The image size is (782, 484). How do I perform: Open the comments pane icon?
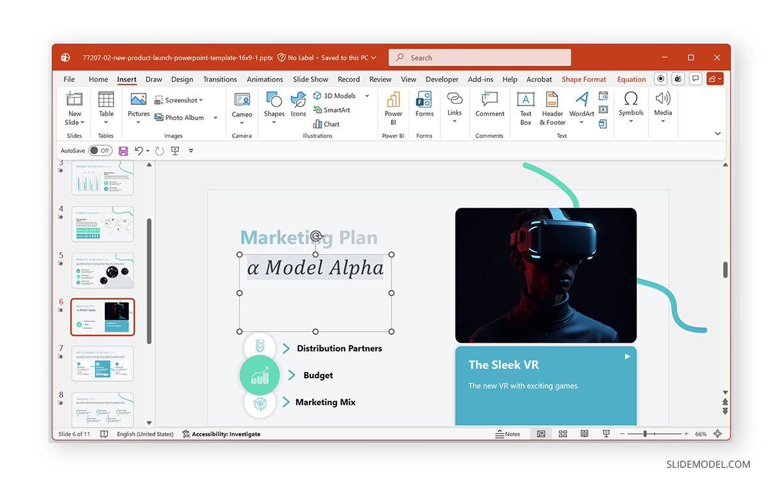[x=696, y=79]
